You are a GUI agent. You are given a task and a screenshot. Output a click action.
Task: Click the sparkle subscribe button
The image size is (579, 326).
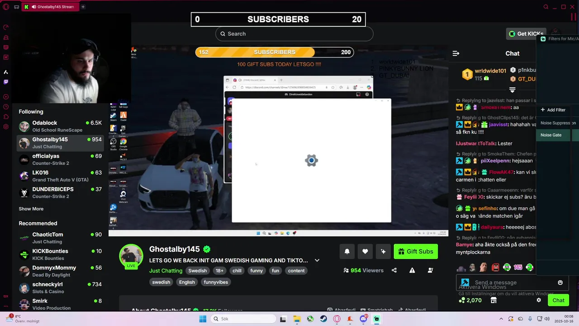click(383, 251)
